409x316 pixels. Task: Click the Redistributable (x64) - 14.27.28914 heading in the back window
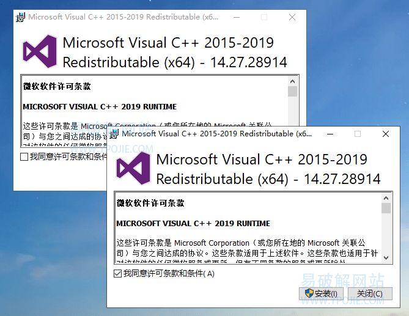click(x=175, y=62)
